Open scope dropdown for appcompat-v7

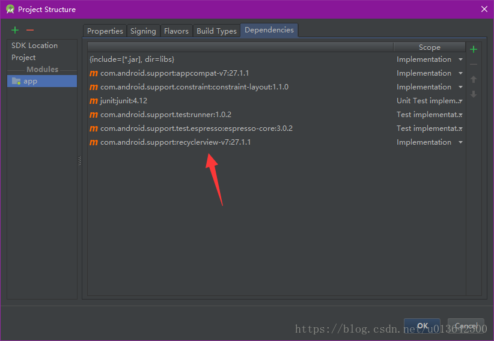click(460, 73)
